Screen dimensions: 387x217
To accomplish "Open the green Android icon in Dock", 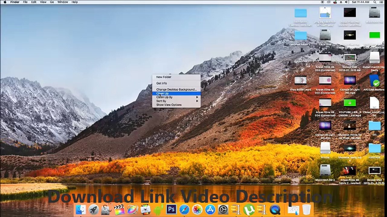I will (x=158, y=209).
